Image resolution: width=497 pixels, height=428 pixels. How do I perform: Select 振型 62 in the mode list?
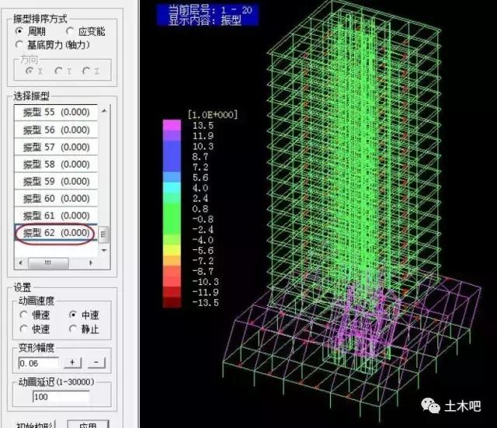56,233
